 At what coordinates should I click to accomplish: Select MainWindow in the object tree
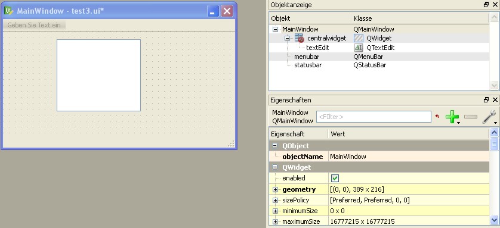coord(300,29)
